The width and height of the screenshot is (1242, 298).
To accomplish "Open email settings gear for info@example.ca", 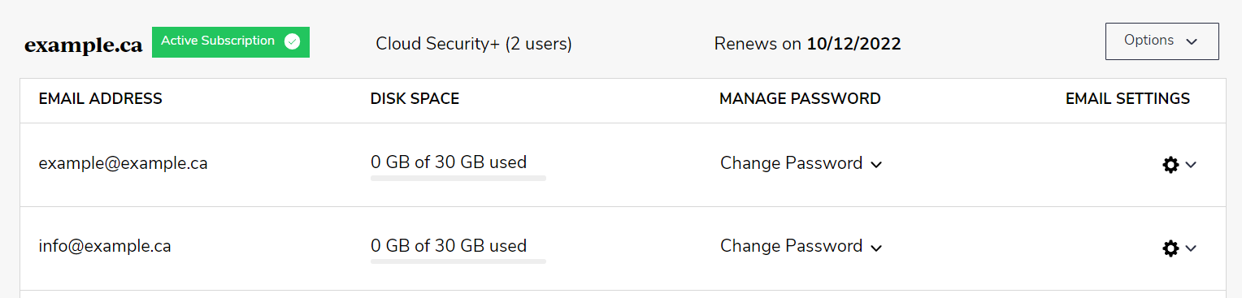I will [x=1170, y=248].
